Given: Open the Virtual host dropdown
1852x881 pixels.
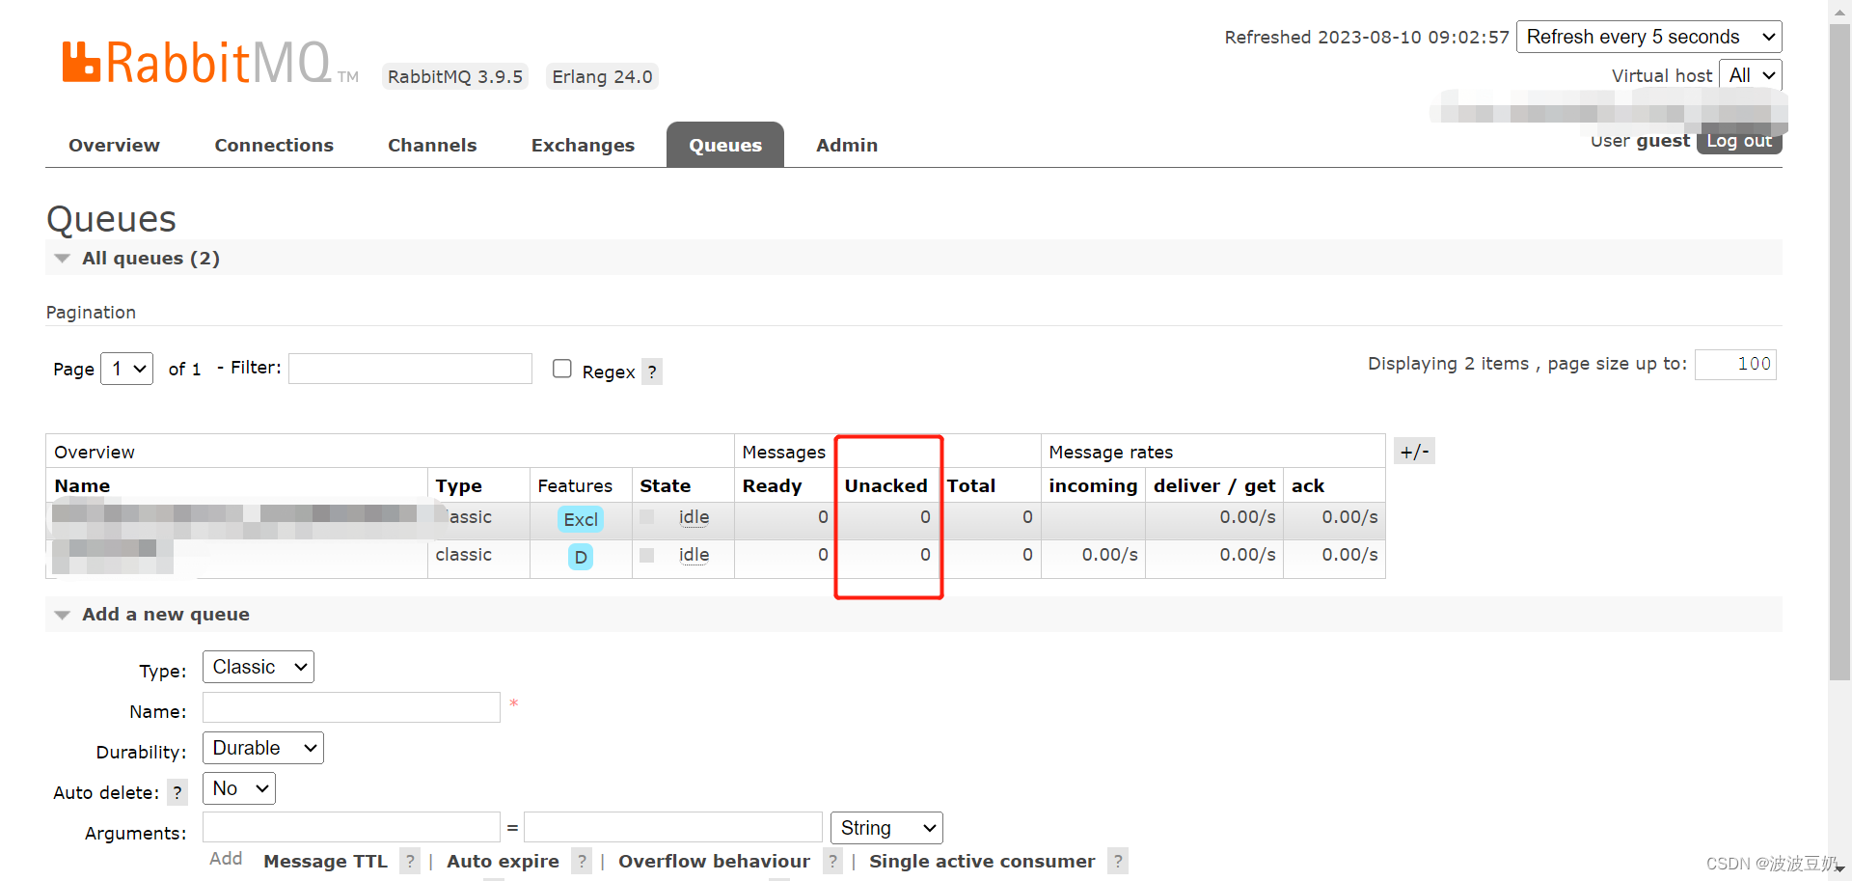Looking at the screenshot, I should click(x=1751, y=75).
